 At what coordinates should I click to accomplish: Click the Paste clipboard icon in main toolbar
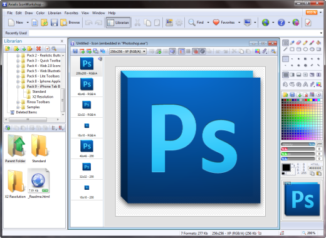pyautogui.click(x=157, y=23)
